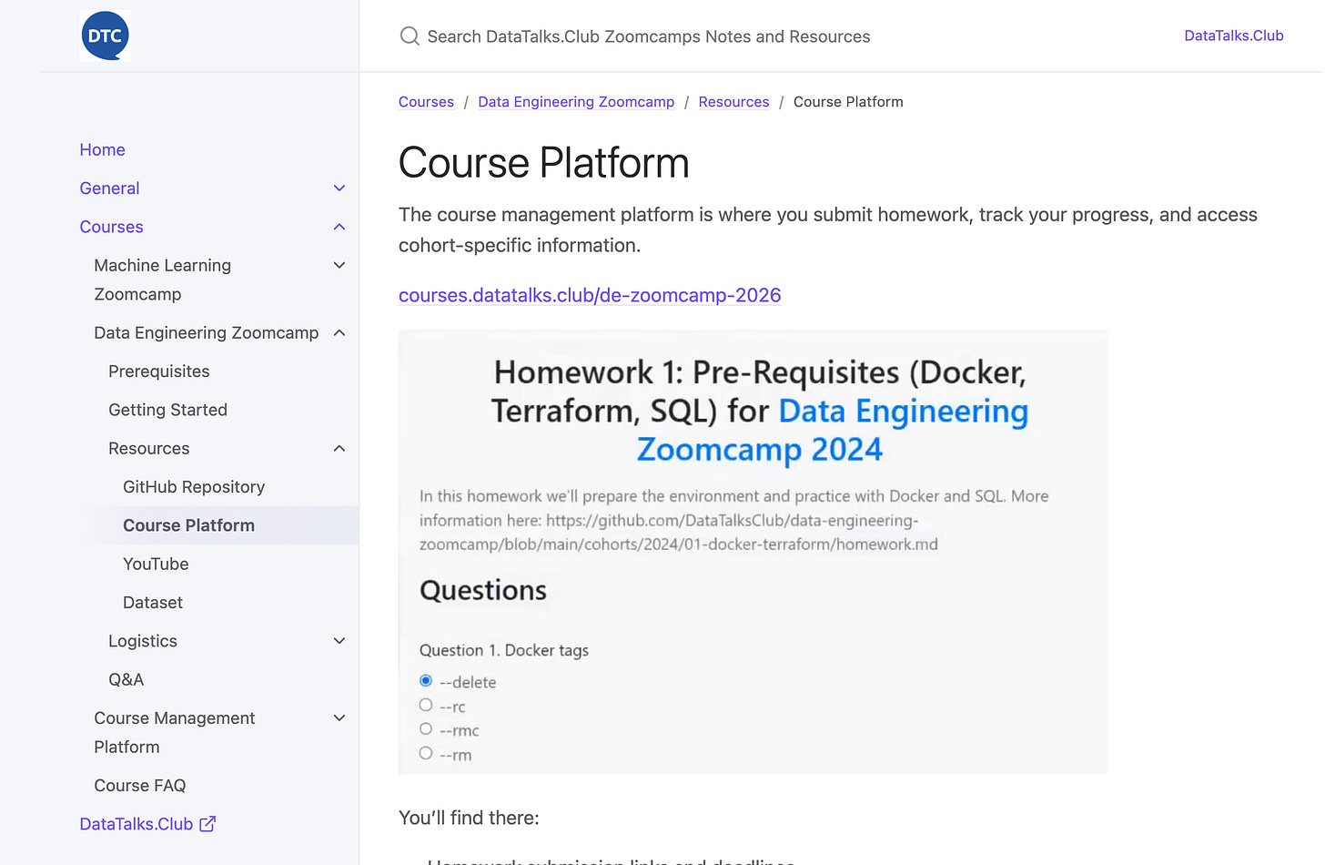The width and height of the screenshot is (1325, 865).
Task: Go to Courses breadcrumb link
Action: (426, 102)
